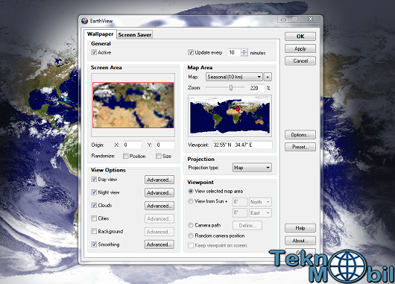Open the Preset... dialog
395x284 pixels.
pyautogui.click(x=300, y=147)
